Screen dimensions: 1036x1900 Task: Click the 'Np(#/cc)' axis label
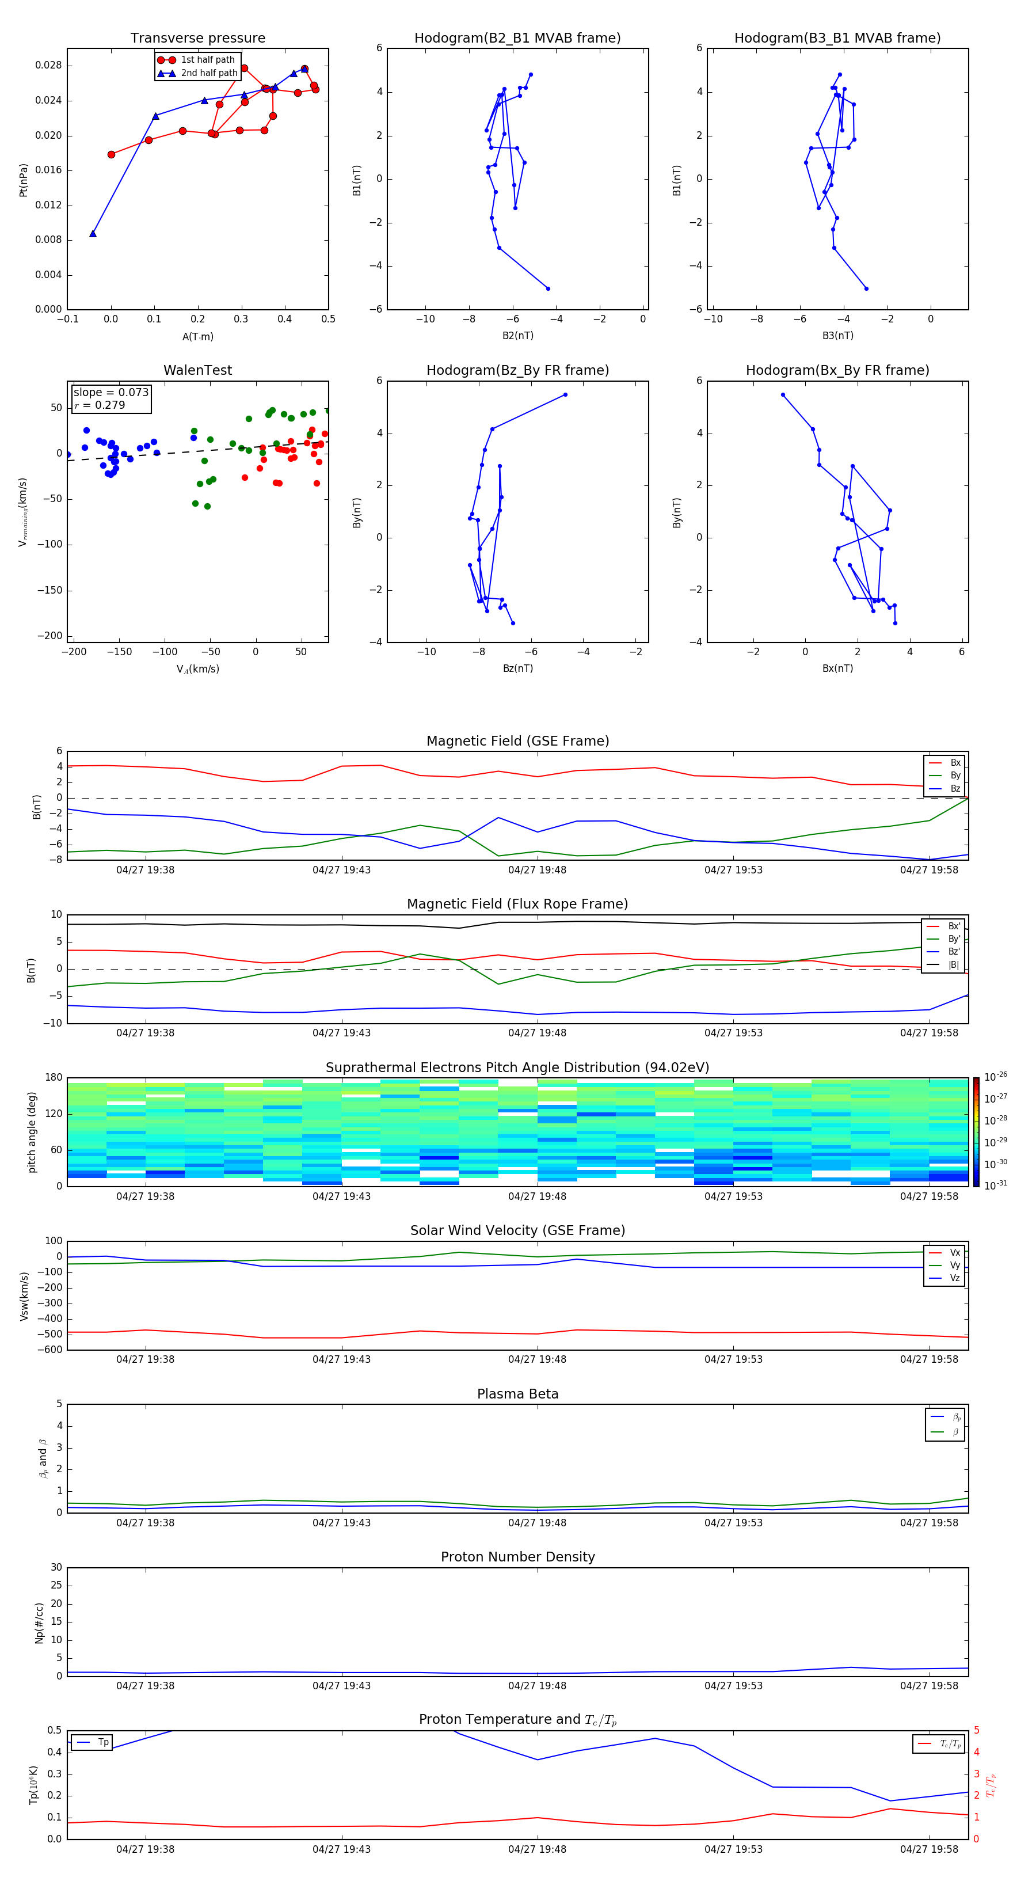[39, 1622]
